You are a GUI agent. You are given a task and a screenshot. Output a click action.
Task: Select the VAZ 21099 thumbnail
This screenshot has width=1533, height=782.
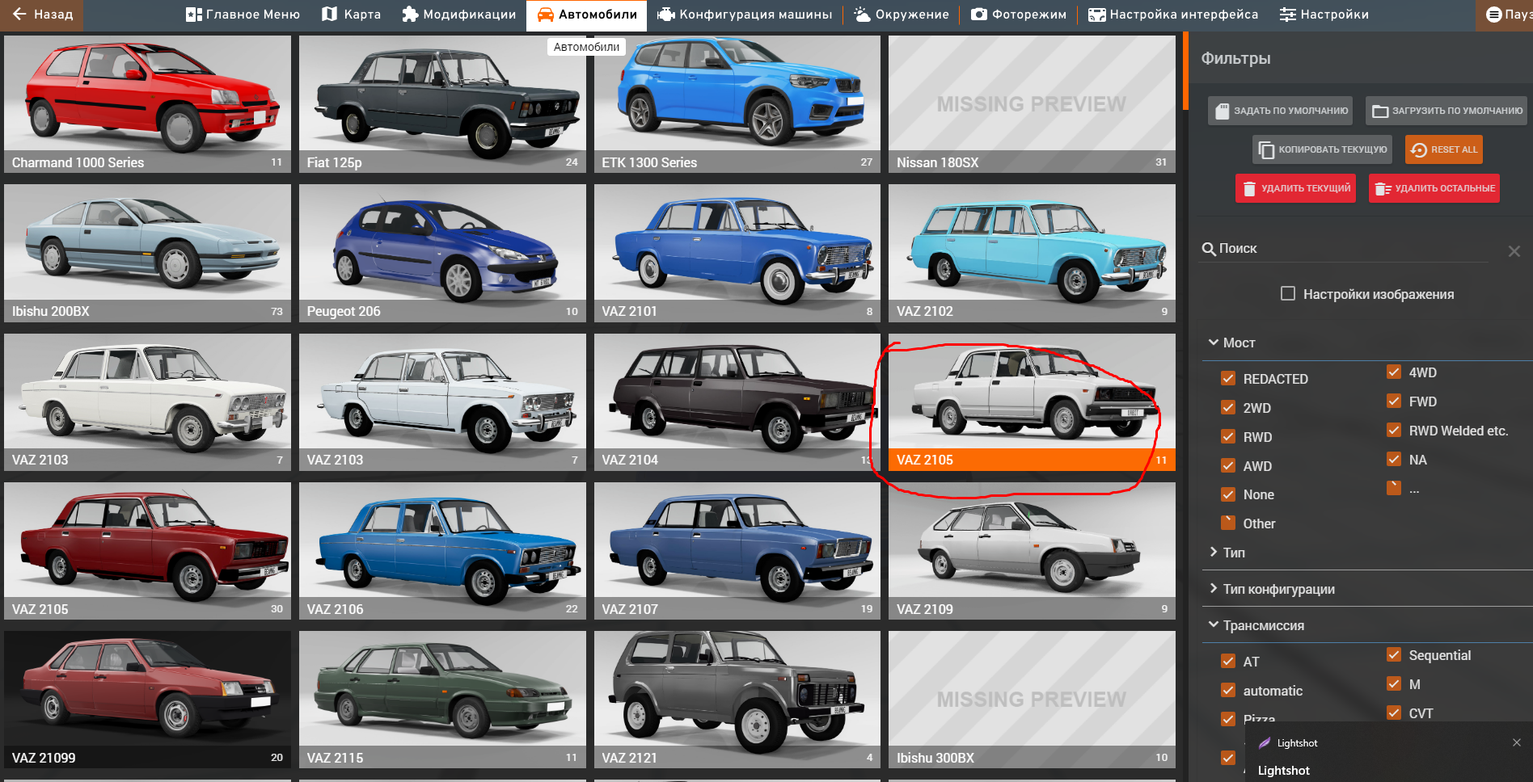click(147, 700)
